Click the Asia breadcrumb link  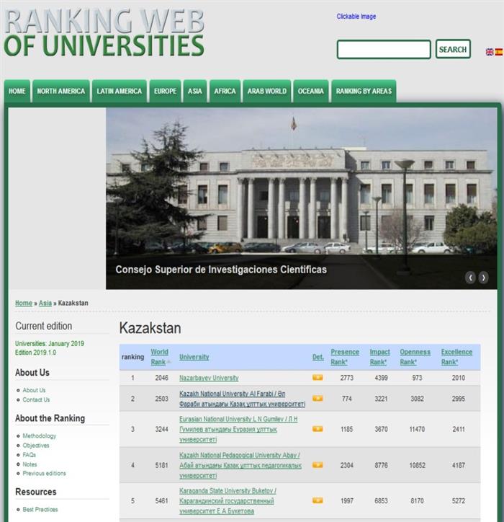click(x=45, y=303)
